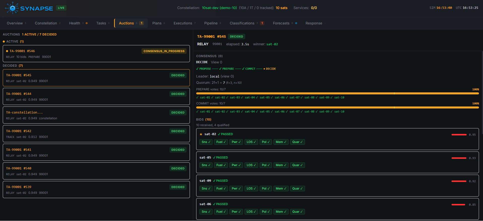This screenshot has height=221, width=483.
Task: Select decided auction TA-99001 #541
Action: click(96, 152)
